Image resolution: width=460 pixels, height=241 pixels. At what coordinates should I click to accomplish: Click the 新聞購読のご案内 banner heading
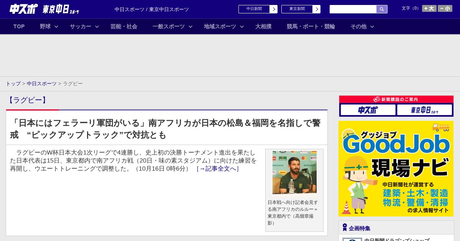click(x=396, y=99)
